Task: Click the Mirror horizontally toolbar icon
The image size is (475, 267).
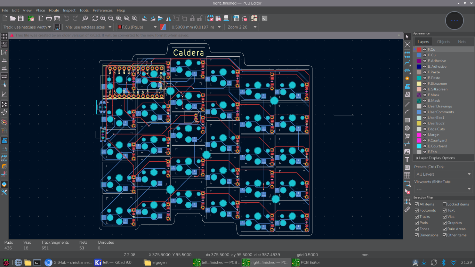Action: coord(168,18)
